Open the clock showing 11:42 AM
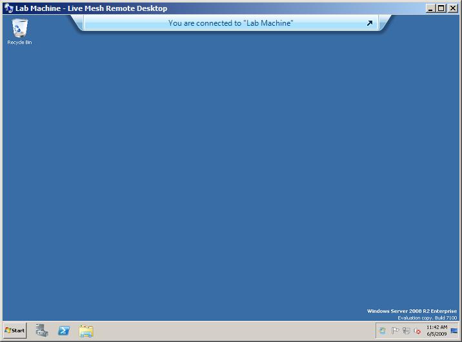Image resolution: width=462 pixels, height=342 pixels. 437,330
